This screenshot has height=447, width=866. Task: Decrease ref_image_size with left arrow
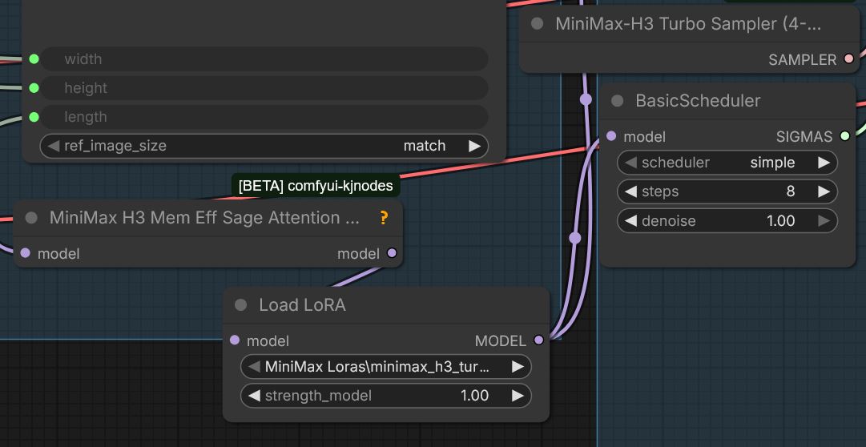click(53, 146)
